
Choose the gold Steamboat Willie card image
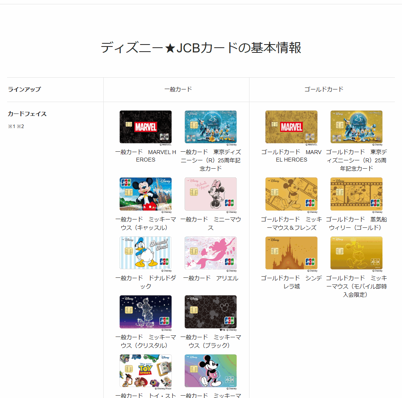pos(357,194)
